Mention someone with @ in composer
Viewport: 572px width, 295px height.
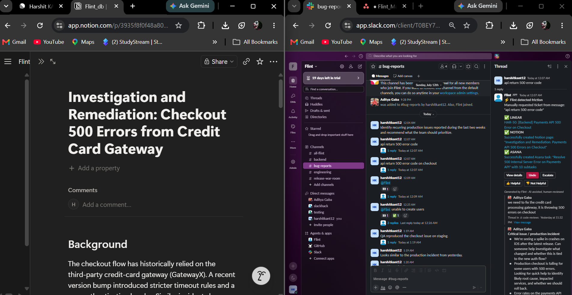coord(397,287)
